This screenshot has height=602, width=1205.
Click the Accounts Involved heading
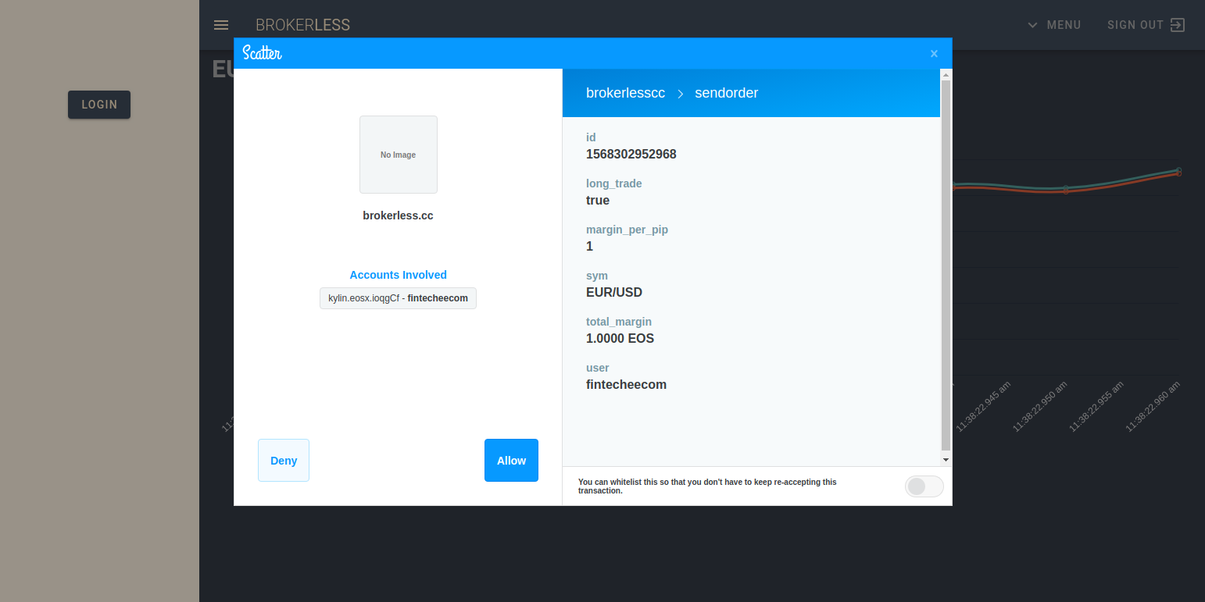398,275
